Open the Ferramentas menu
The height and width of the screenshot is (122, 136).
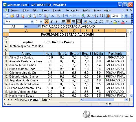(x=73, y=11)
